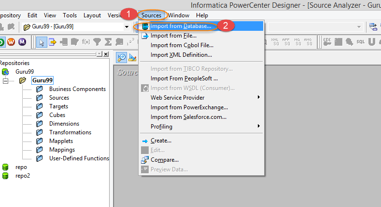Click the SQL transformation toolbar icon

(x=361, y=42)
